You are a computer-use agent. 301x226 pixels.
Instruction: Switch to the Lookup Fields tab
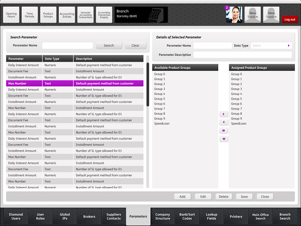[212, 216]
